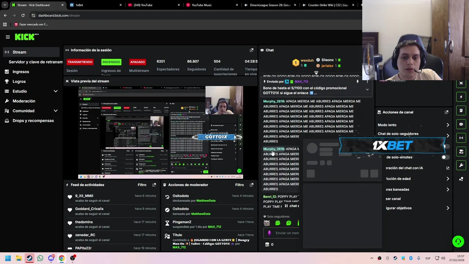Click the broadcast signal icon in right sidebar
The image size is (469, 264).
[x=461, y=138]
